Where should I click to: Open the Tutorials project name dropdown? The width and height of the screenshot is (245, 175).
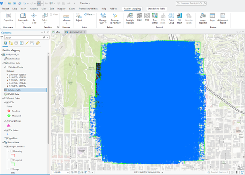pyautogui.click(x=85, y=4)
